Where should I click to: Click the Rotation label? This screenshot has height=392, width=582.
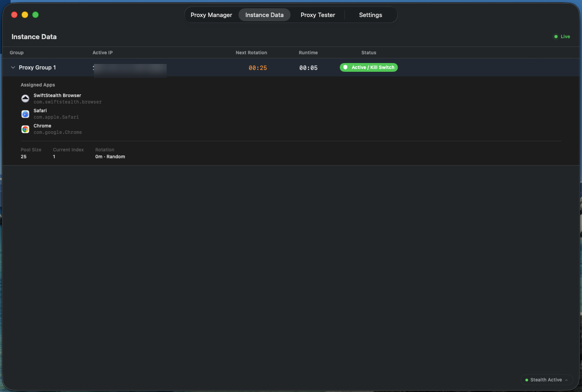(x=105, y=150)
